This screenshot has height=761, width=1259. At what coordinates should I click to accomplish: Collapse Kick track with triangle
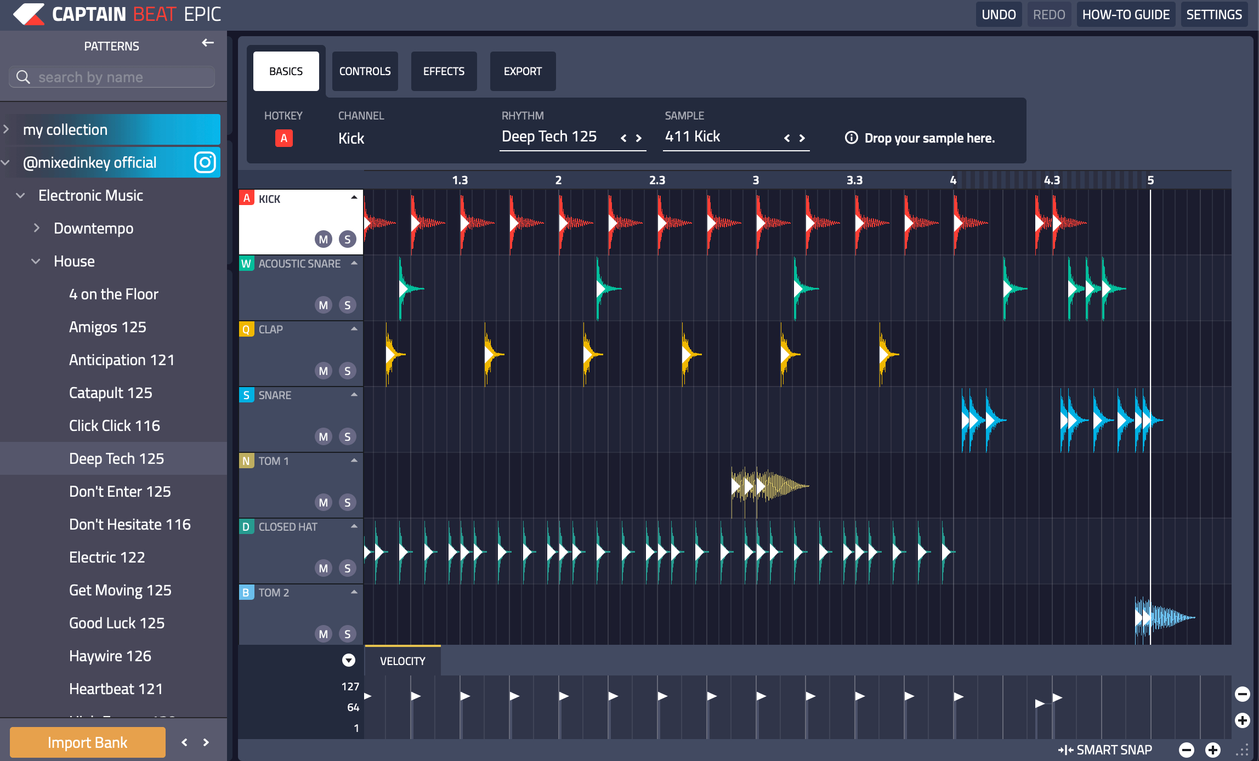tap(354, 197)
